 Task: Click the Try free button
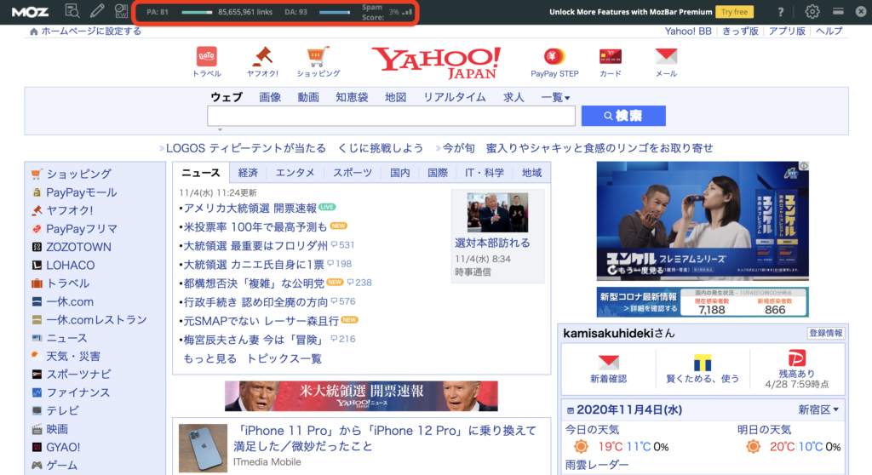point(734,12)
